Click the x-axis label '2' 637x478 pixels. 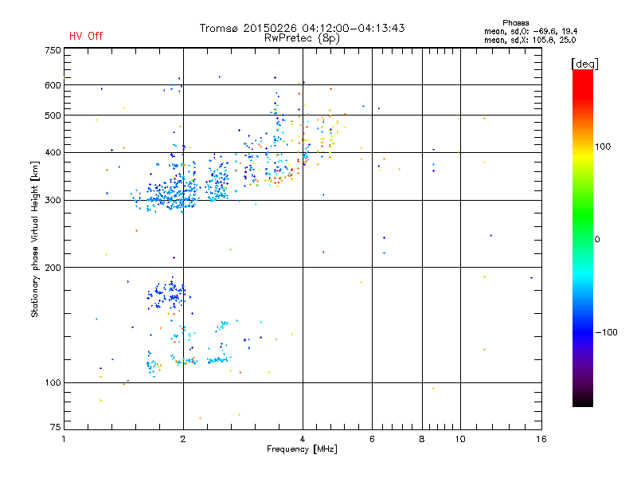point(183,439)
